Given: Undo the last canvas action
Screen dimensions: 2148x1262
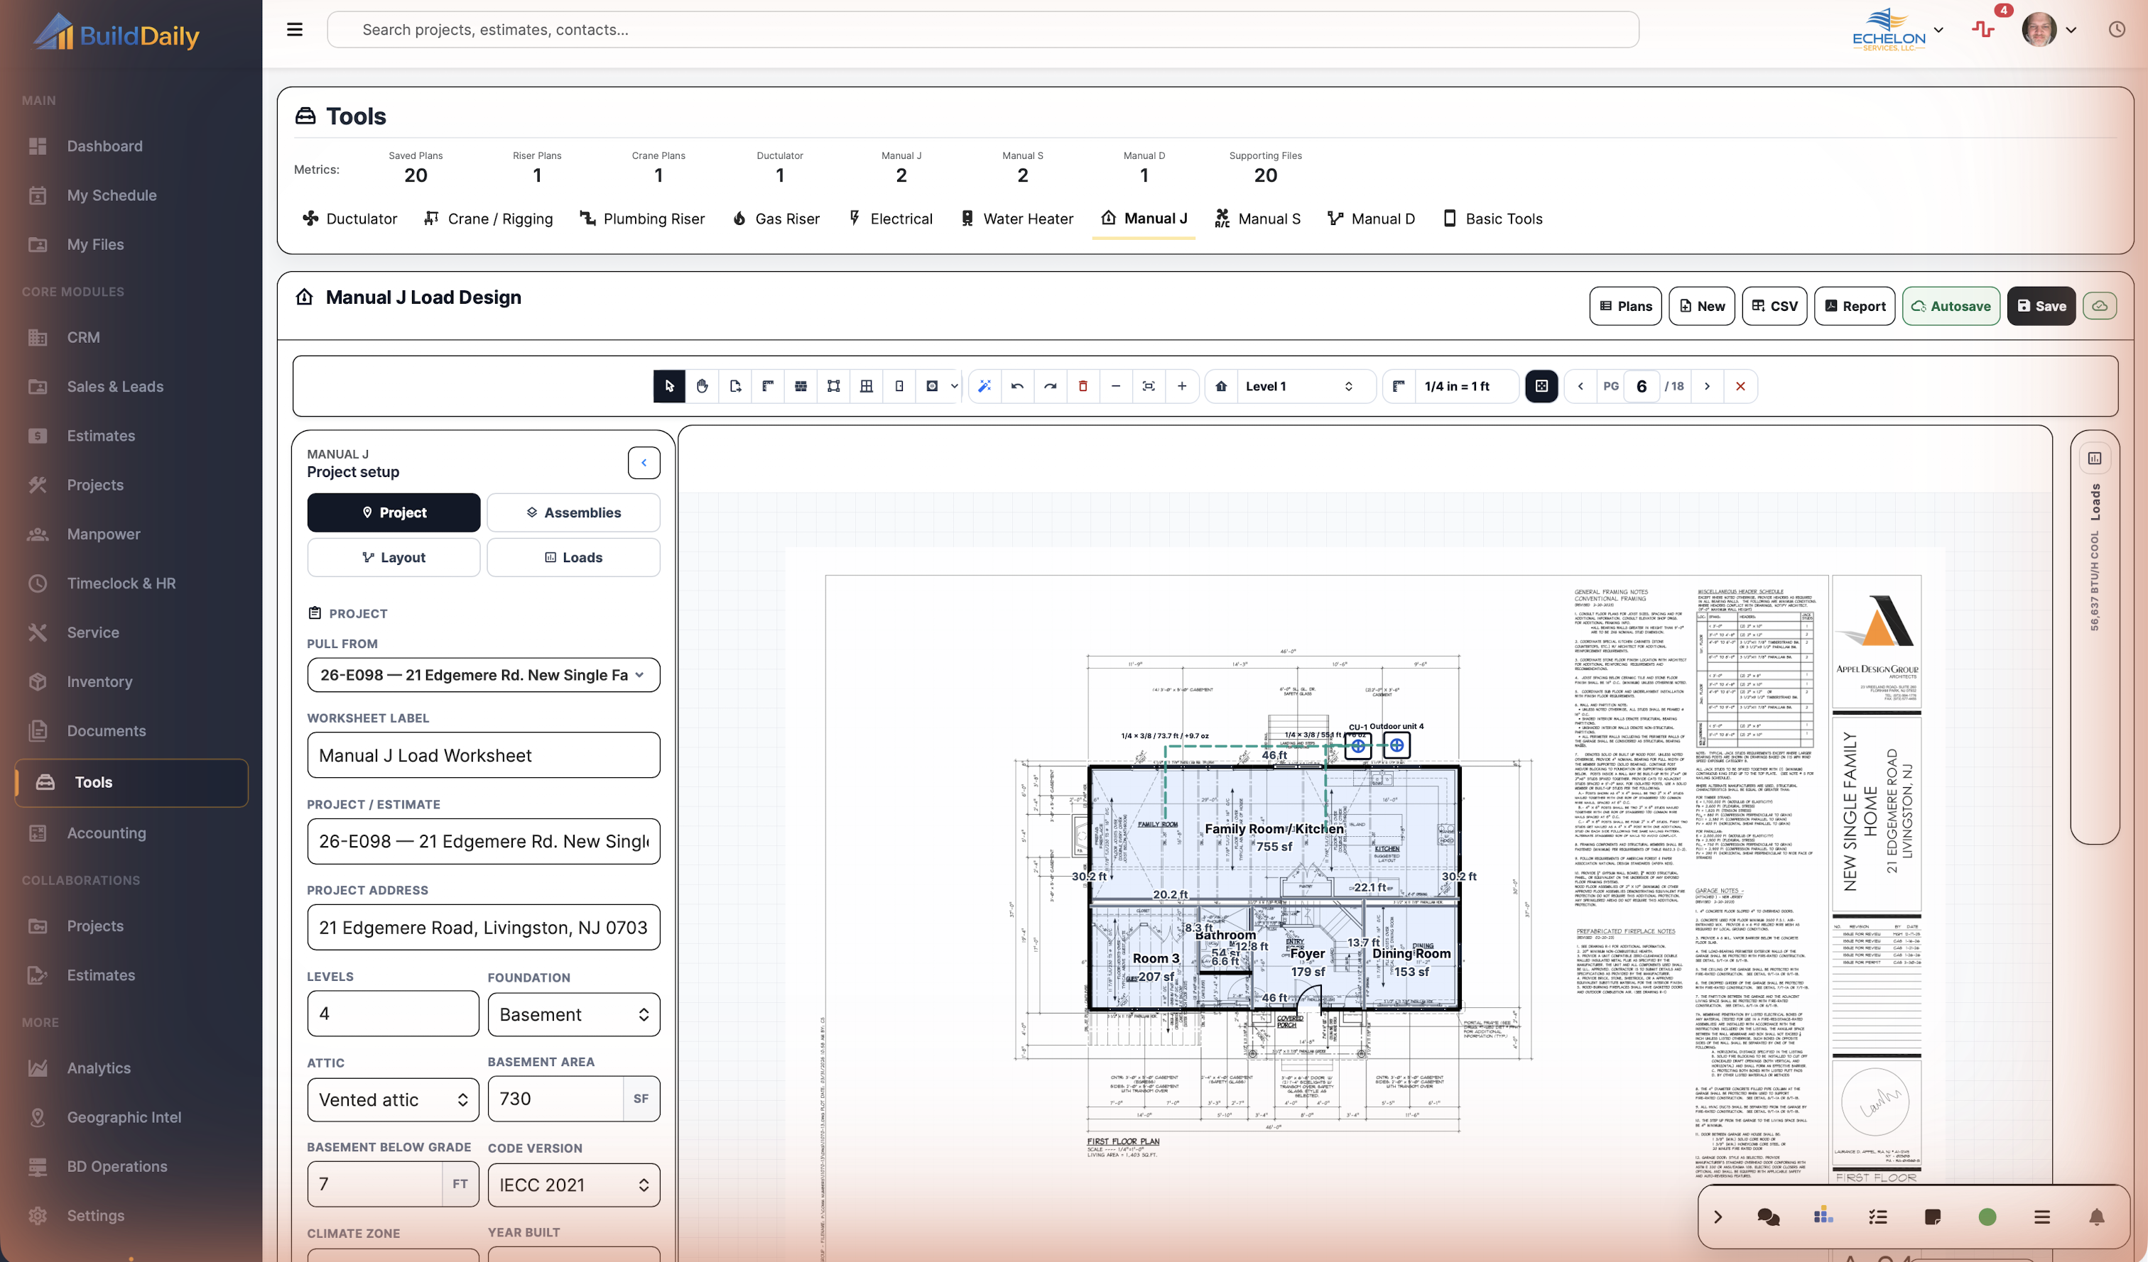Looking at the screenshot, I should tap(1017, 385).
